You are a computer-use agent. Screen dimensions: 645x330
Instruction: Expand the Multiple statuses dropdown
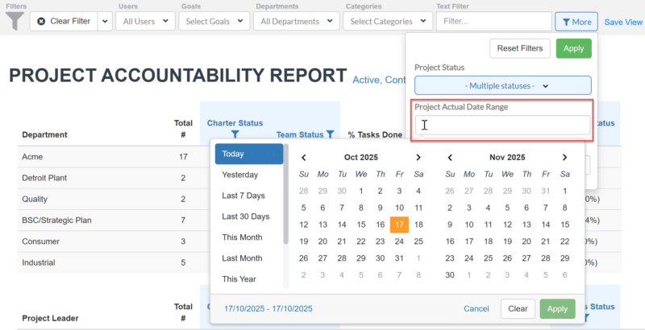502,85
